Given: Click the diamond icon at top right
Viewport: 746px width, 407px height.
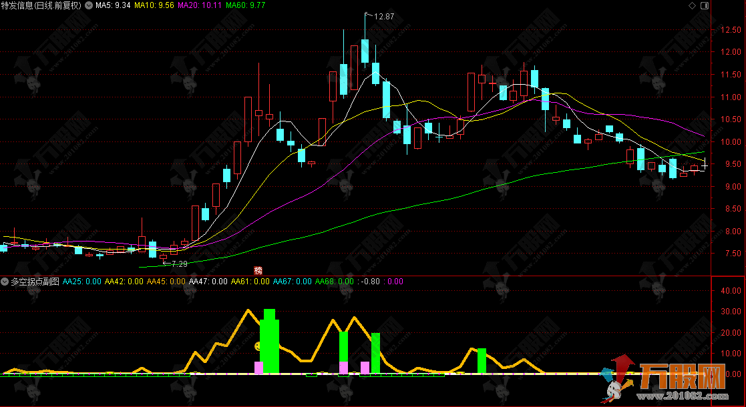Looking at the screenshot, I should click(692, 5).
